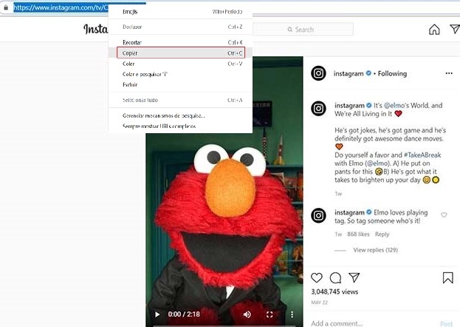
Task: Click the 1w timestamp beside 868 likes
Action: coord(338,235)
